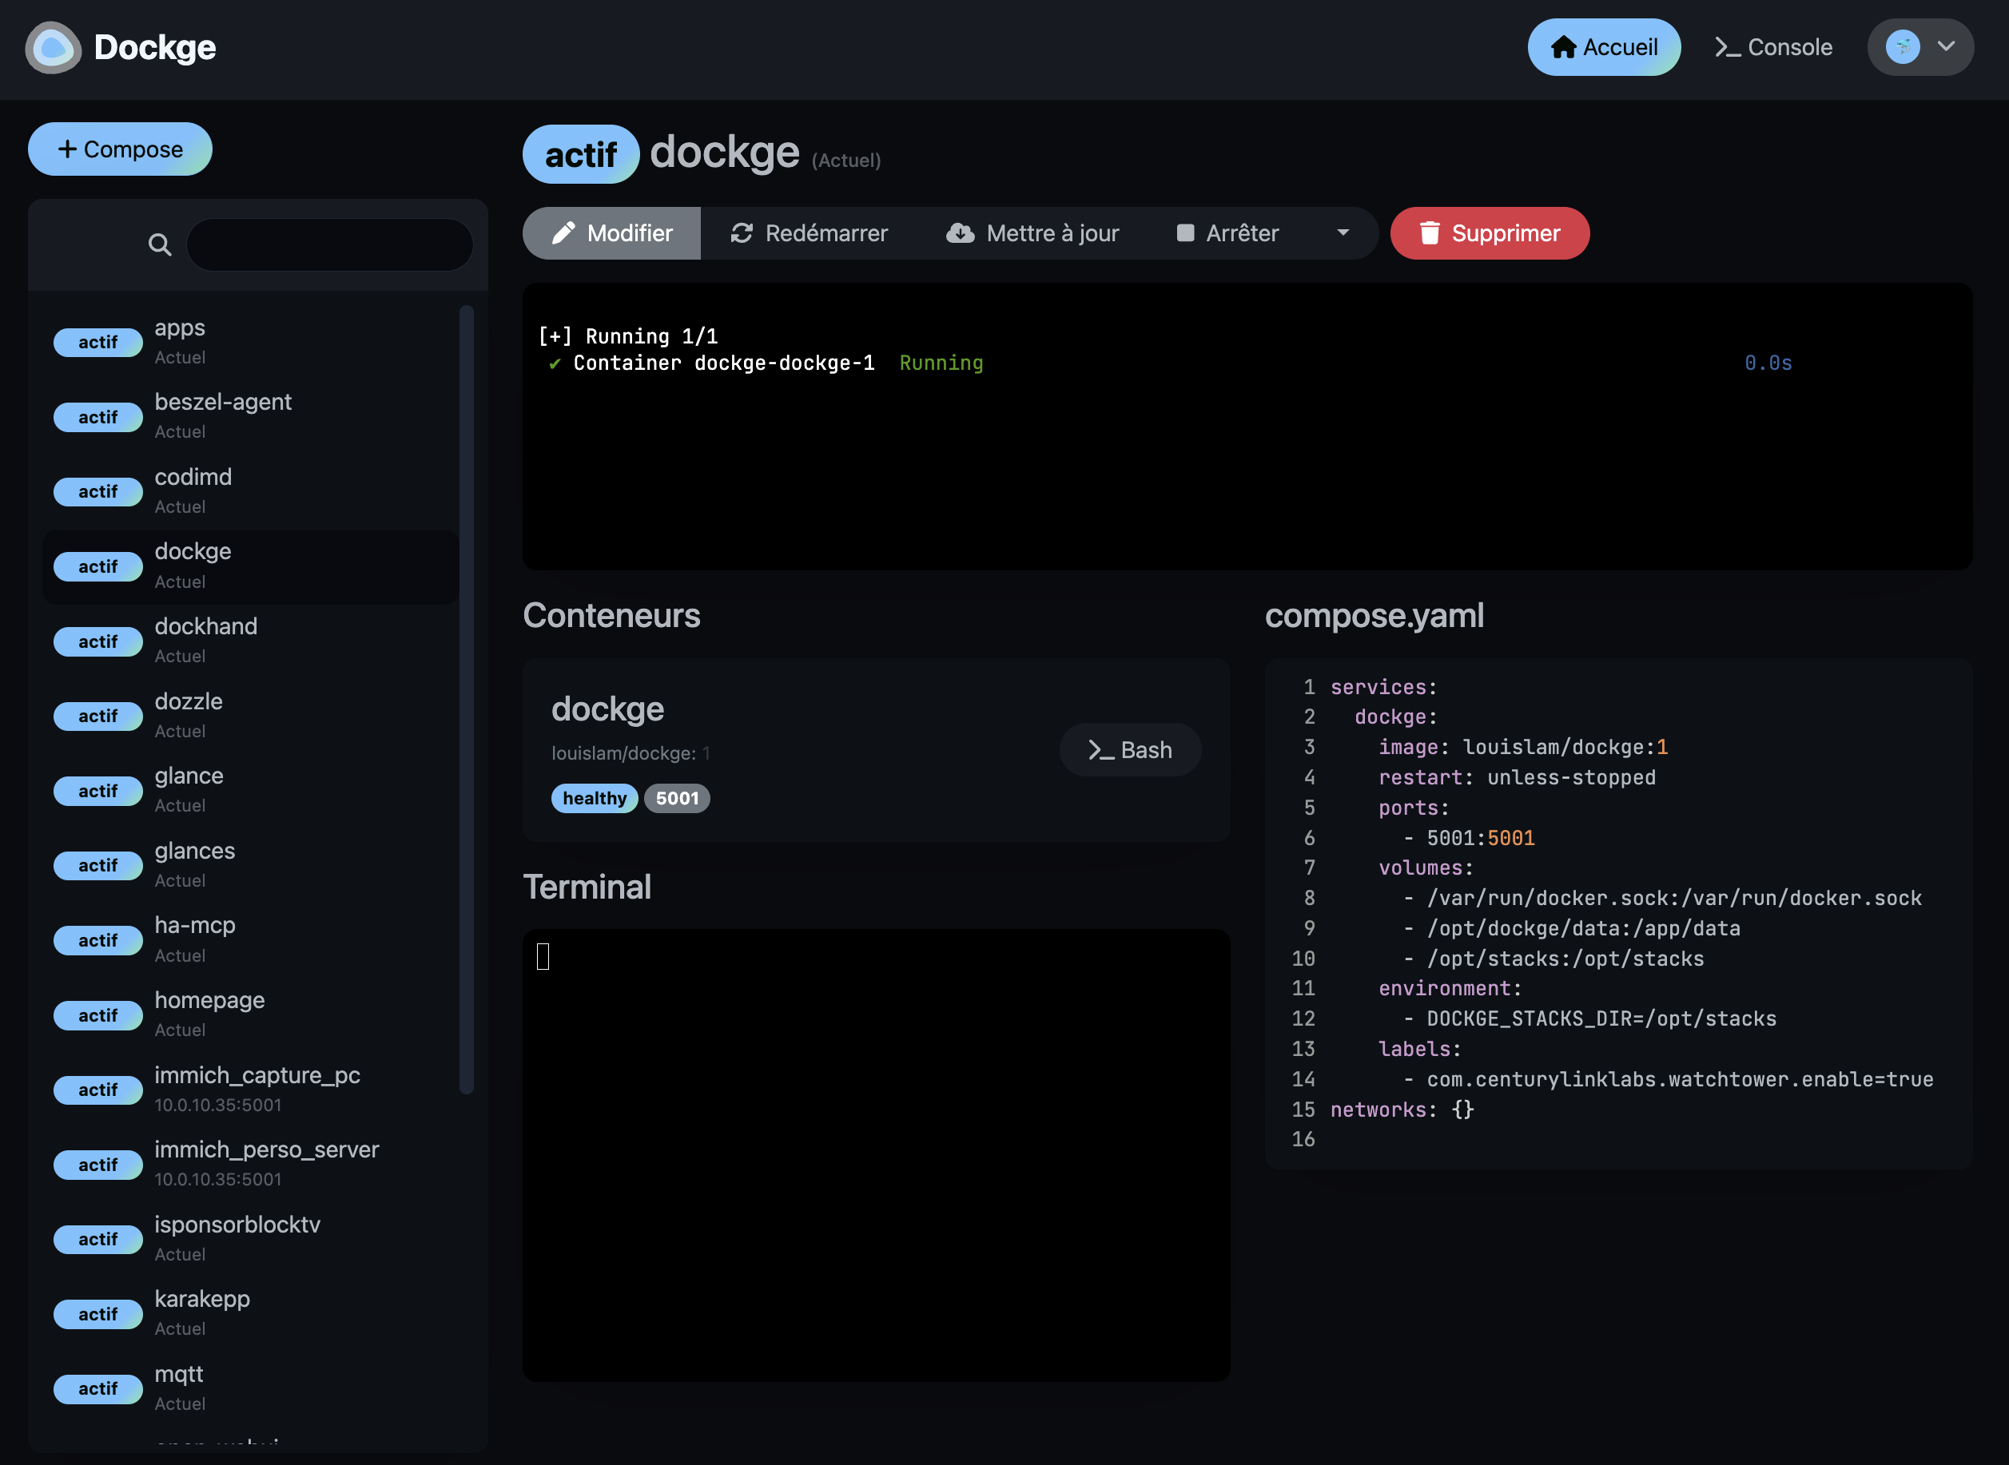Click the healthy status badge
Image resolution: width=2009 pixels, height=1465 pixels.
pos(595,797)
